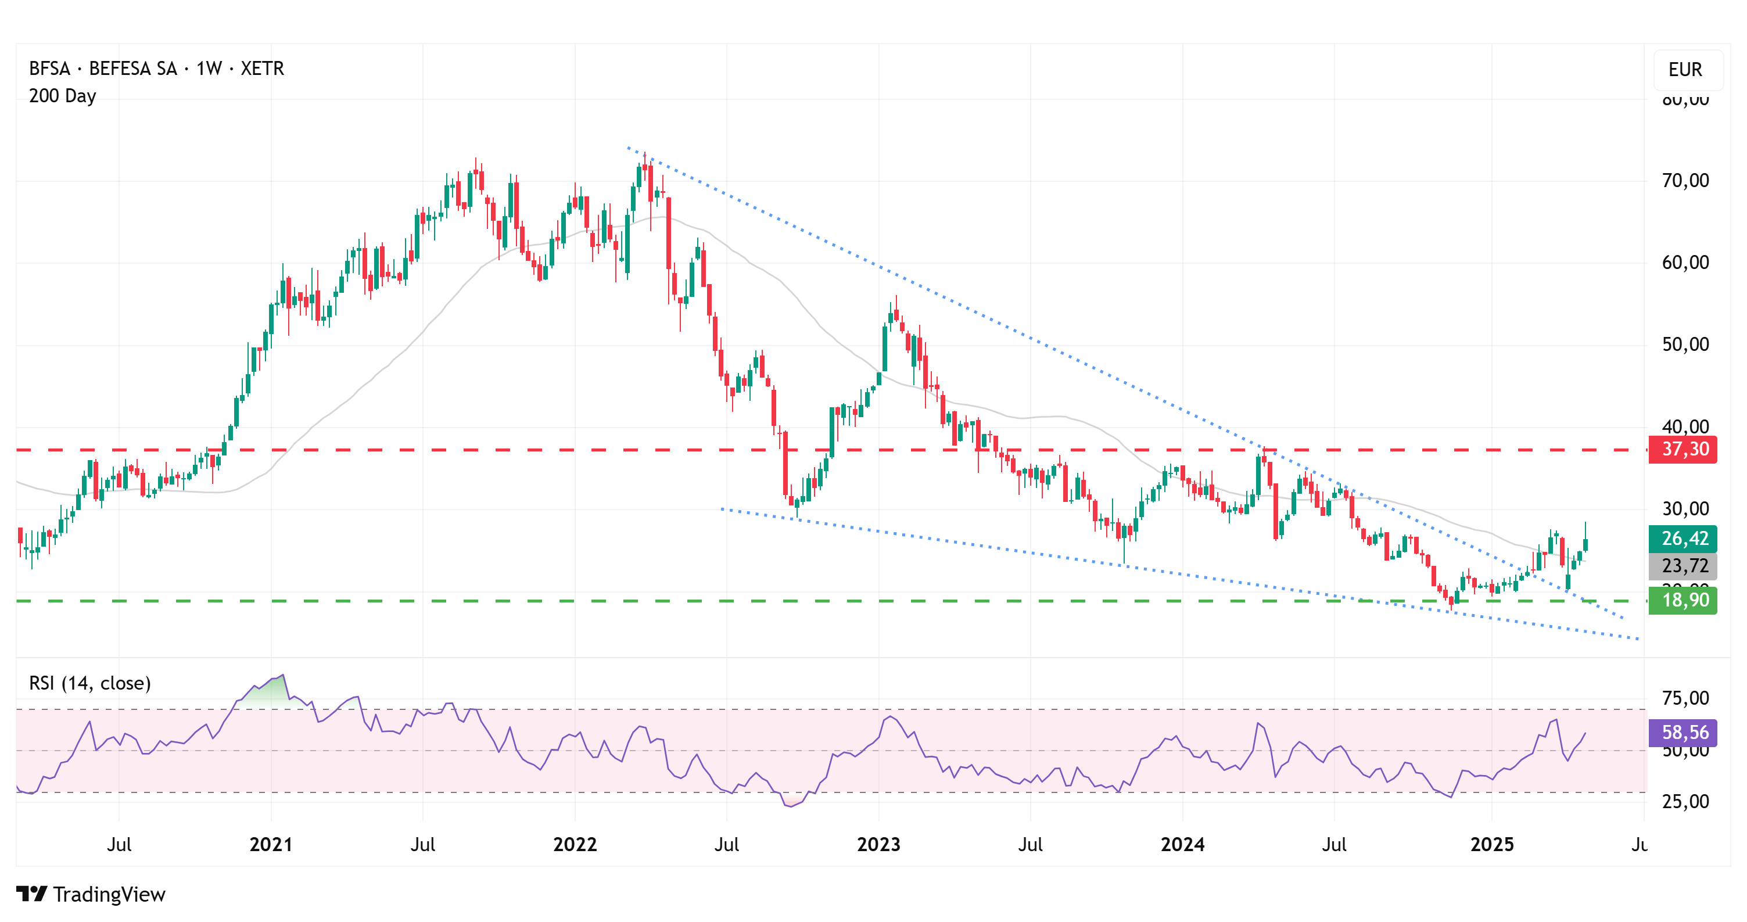Viewport: 1747px width, 922px height.
Task: Click the 200 Day indicator label
Action: click(62, 96)
